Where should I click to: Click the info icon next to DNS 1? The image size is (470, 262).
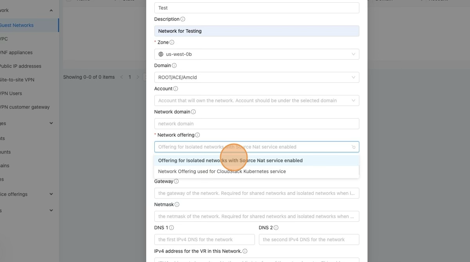pyautogui.click(x=172, y=228)
